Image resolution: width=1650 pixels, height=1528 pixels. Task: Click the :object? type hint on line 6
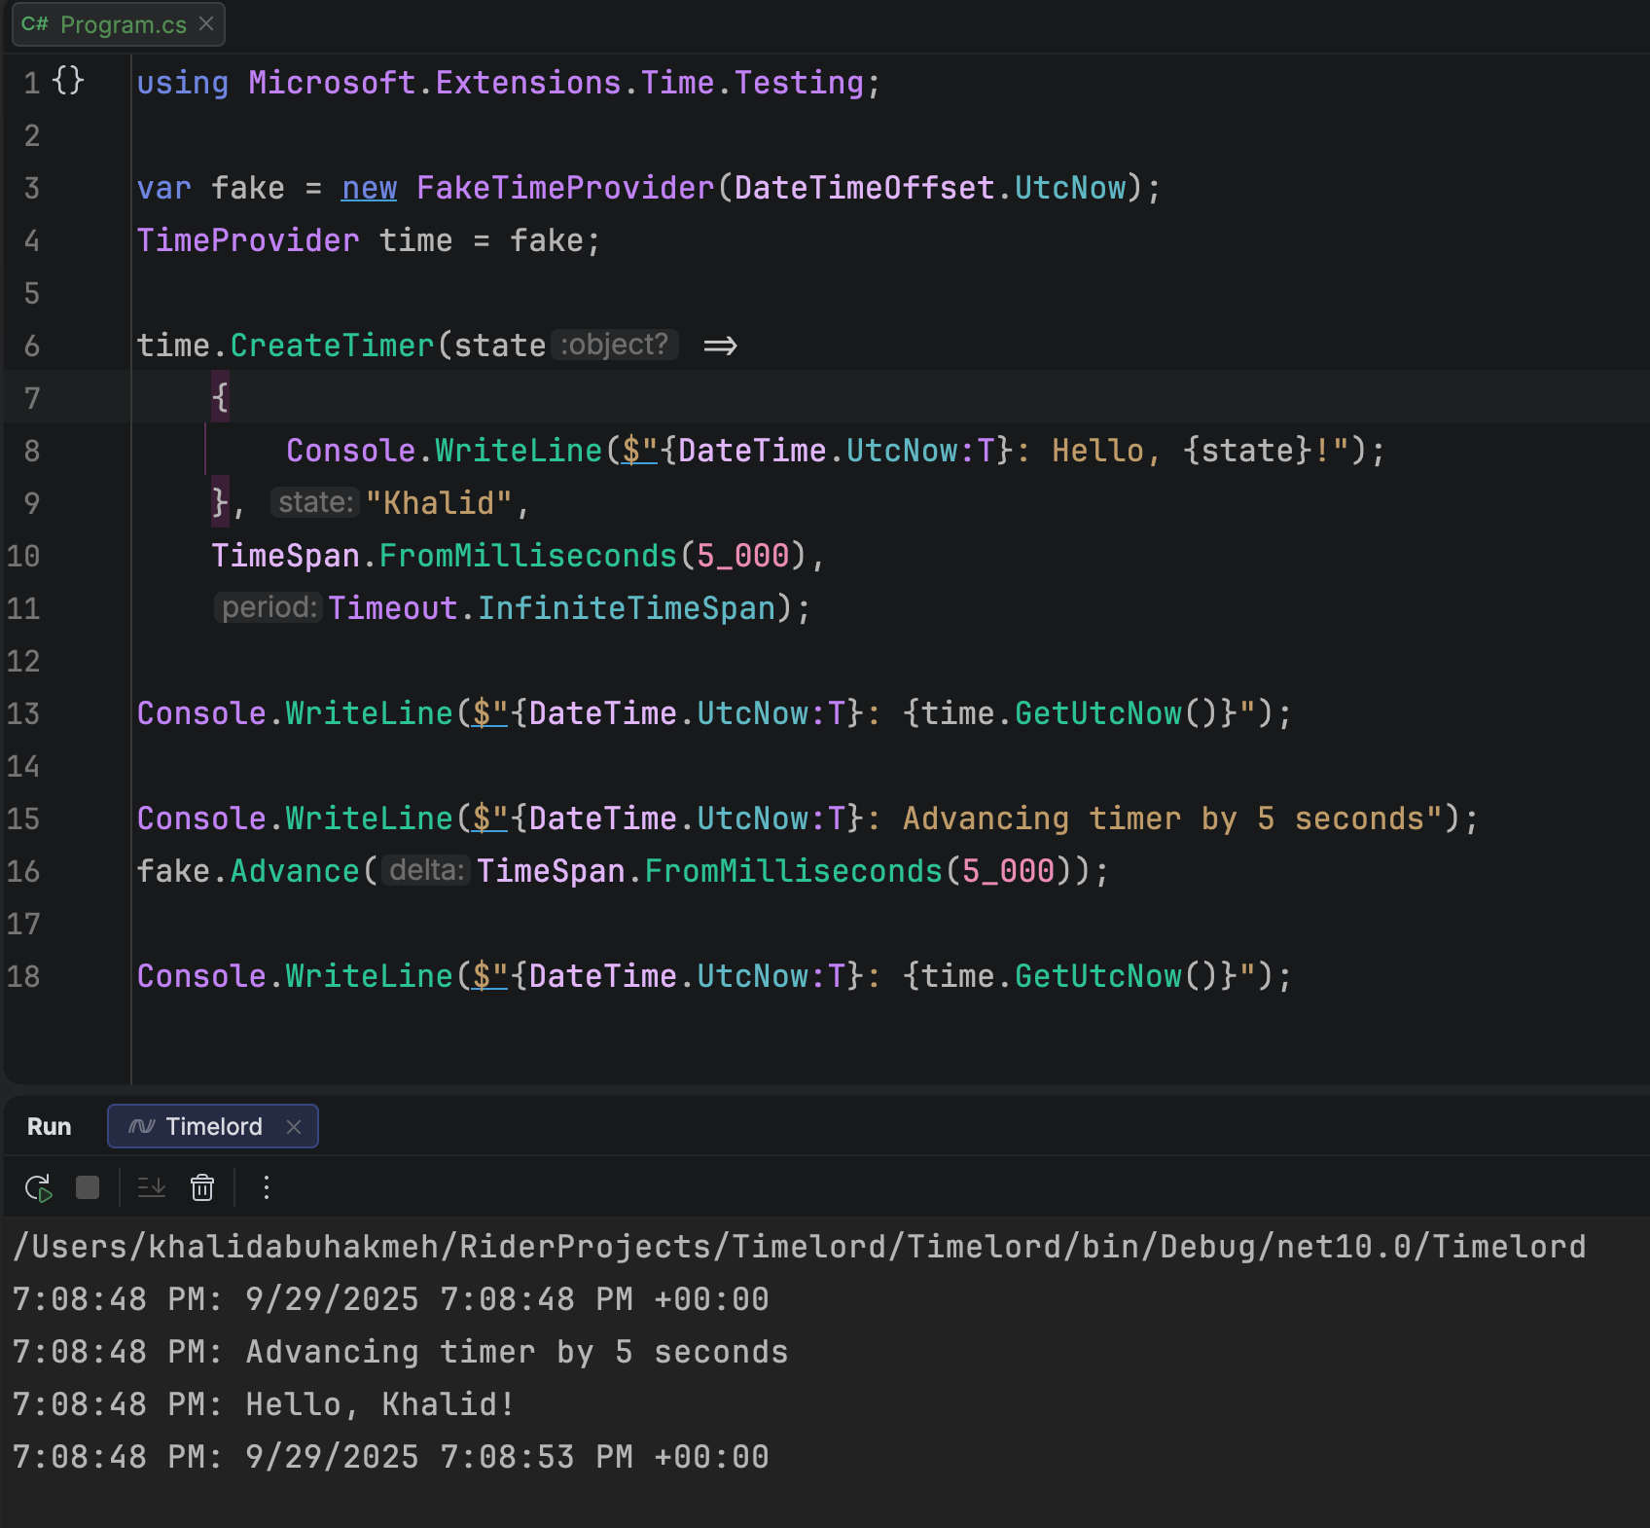click(x=614, y=345)
